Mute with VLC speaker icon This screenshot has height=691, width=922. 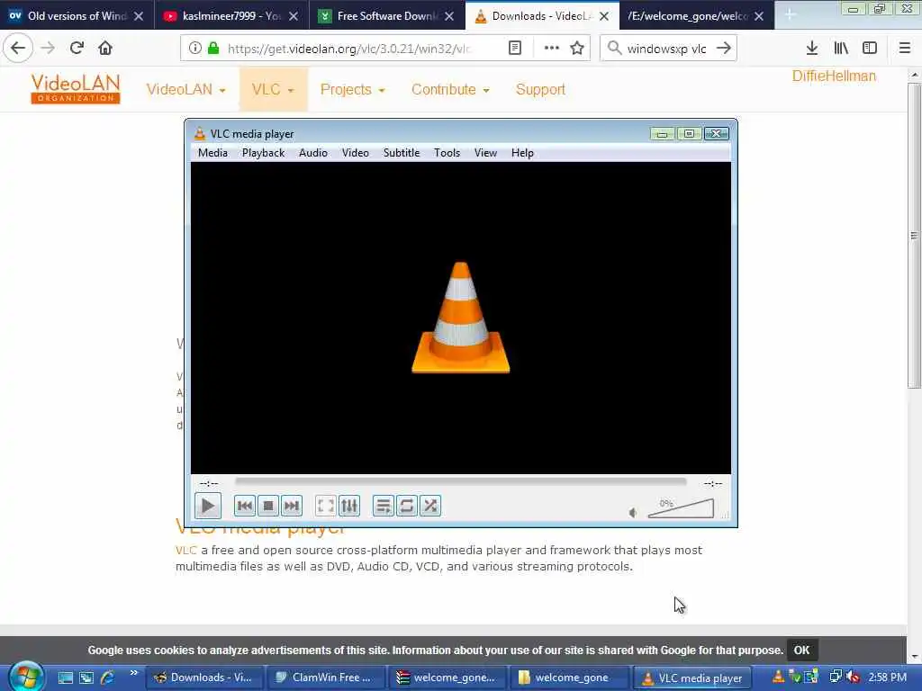click(x=633, y=512)
